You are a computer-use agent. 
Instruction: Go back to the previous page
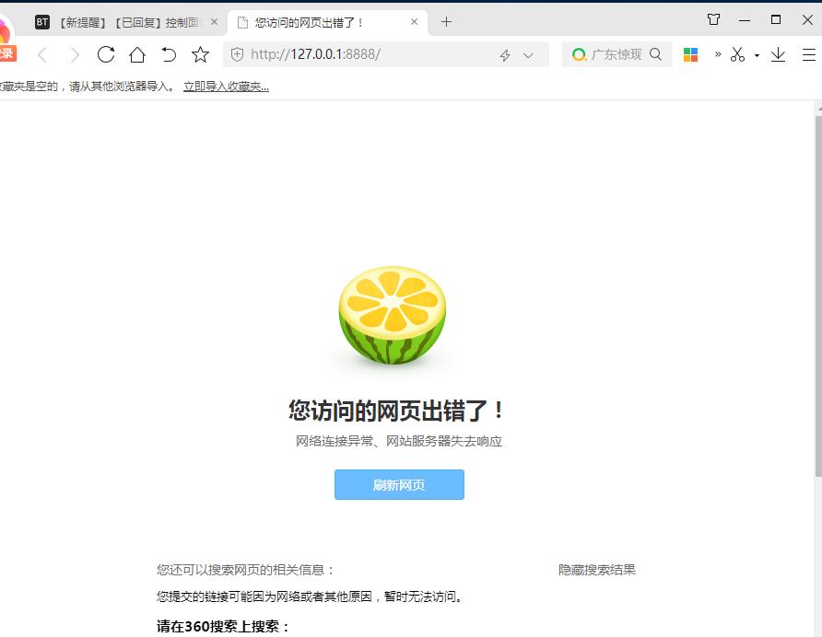[42, 54]
